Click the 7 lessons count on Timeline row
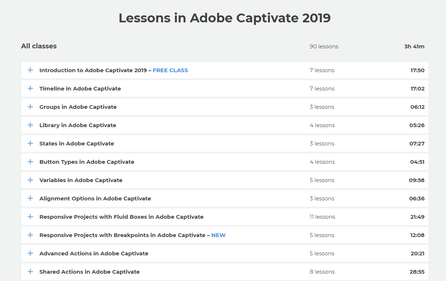The image size is (446, 281). click(x=322, y=89)
